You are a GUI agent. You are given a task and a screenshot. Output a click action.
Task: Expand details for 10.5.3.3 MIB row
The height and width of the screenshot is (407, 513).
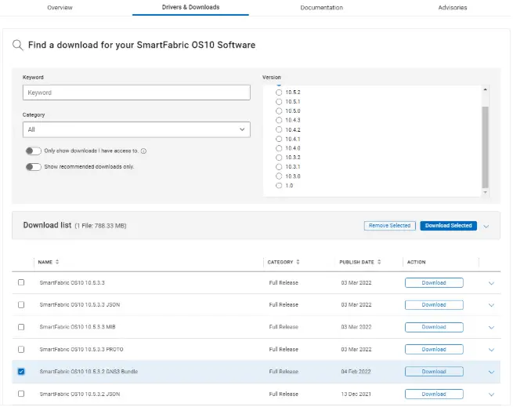[x=491, y=328]
